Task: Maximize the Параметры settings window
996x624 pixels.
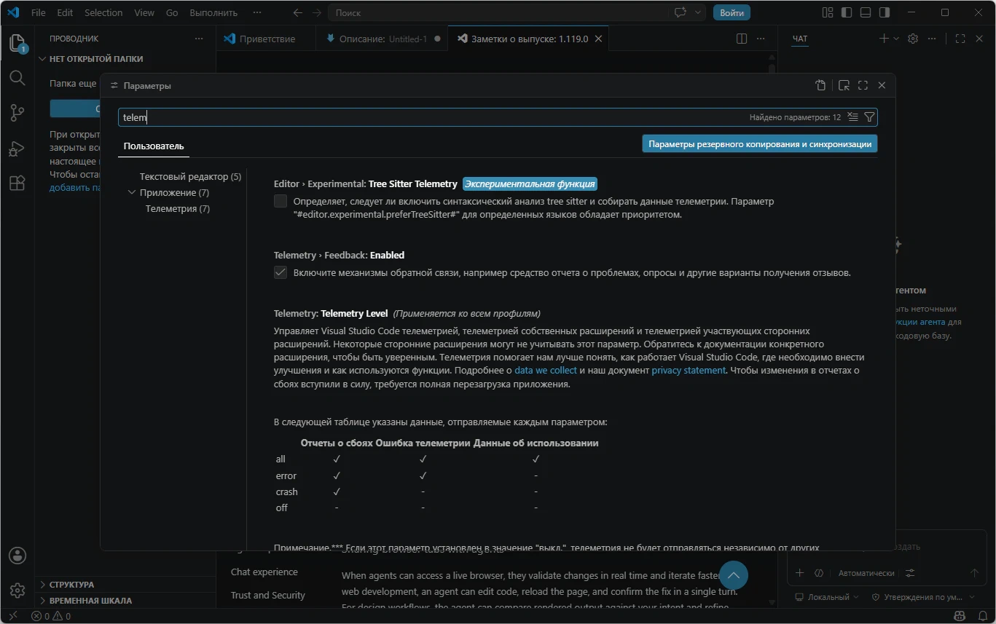Action: pyautogui.click(x=863, y=85)
